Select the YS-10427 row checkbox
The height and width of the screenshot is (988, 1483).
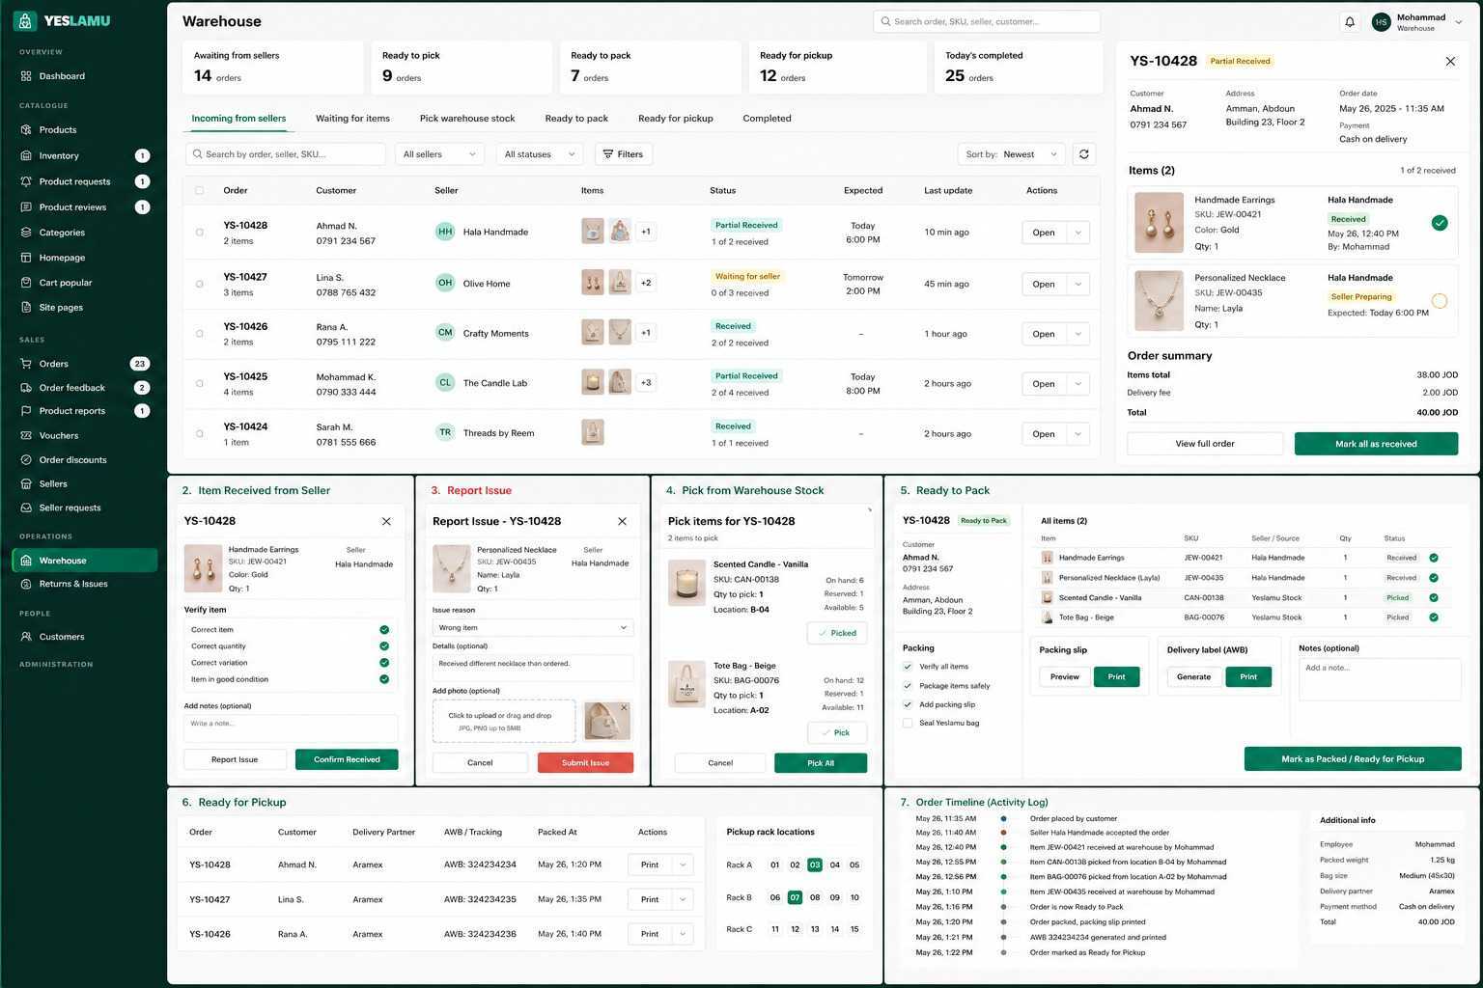(x=200, y=284)
